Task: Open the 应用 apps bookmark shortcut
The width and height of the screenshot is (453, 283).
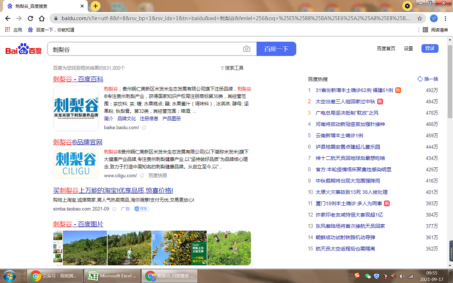Action: [x=13, y=30]
